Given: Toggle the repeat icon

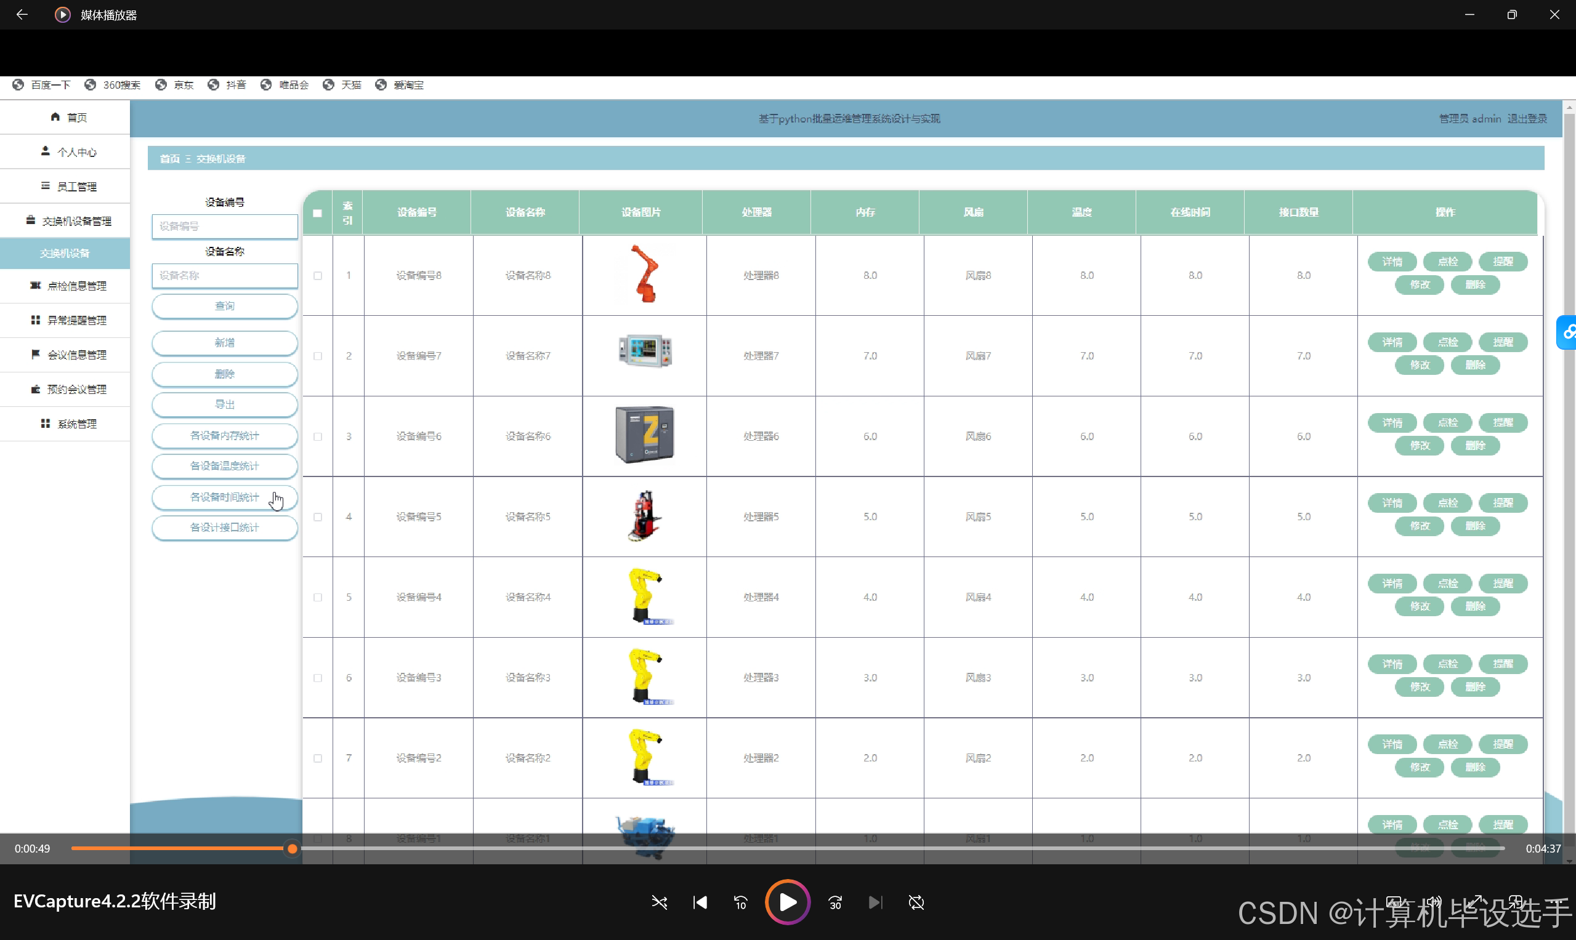Looking at the screenshot, I should [x=916, y=902].
